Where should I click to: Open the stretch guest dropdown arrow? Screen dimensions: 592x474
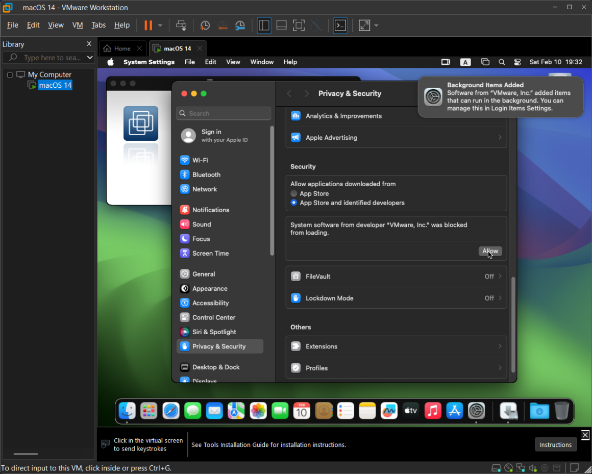coord(376,26)
